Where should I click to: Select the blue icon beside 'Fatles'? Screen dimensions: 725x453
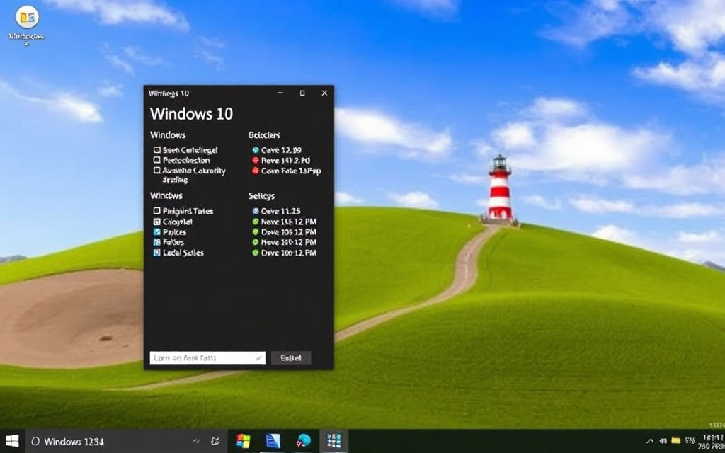point(157,242)
